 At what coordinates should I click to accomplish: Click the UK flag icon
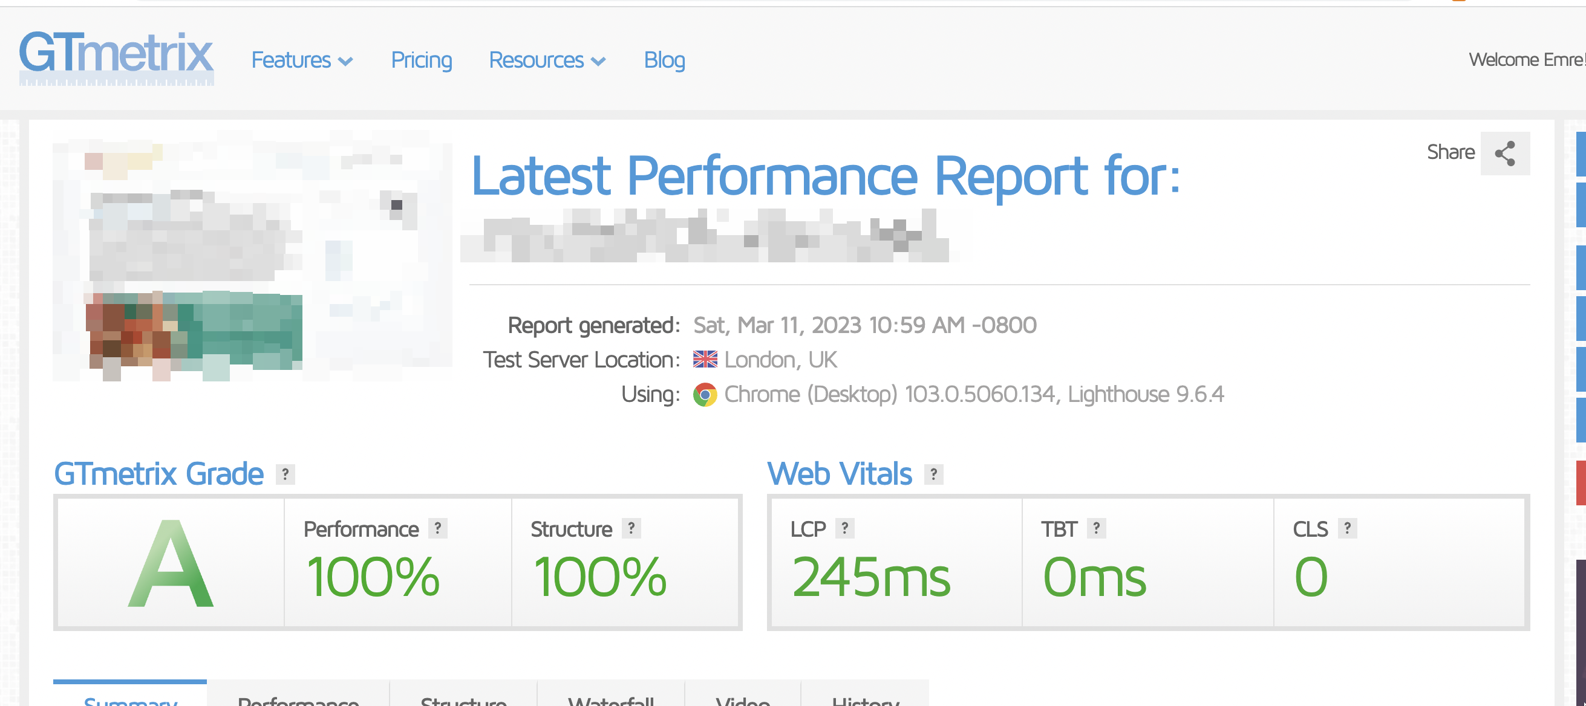click(x=705, y=359)
